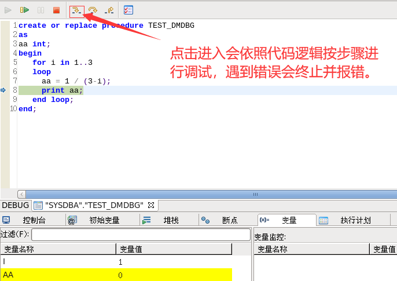Click the 变量监控 label
Image resolution: width=397 pixels, height=281 pixels.
[x=270, y=237]
